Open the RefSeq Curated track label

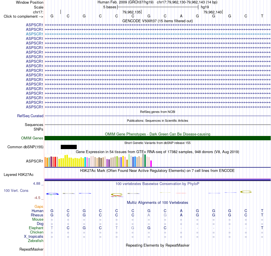click(x=30, y=116)
